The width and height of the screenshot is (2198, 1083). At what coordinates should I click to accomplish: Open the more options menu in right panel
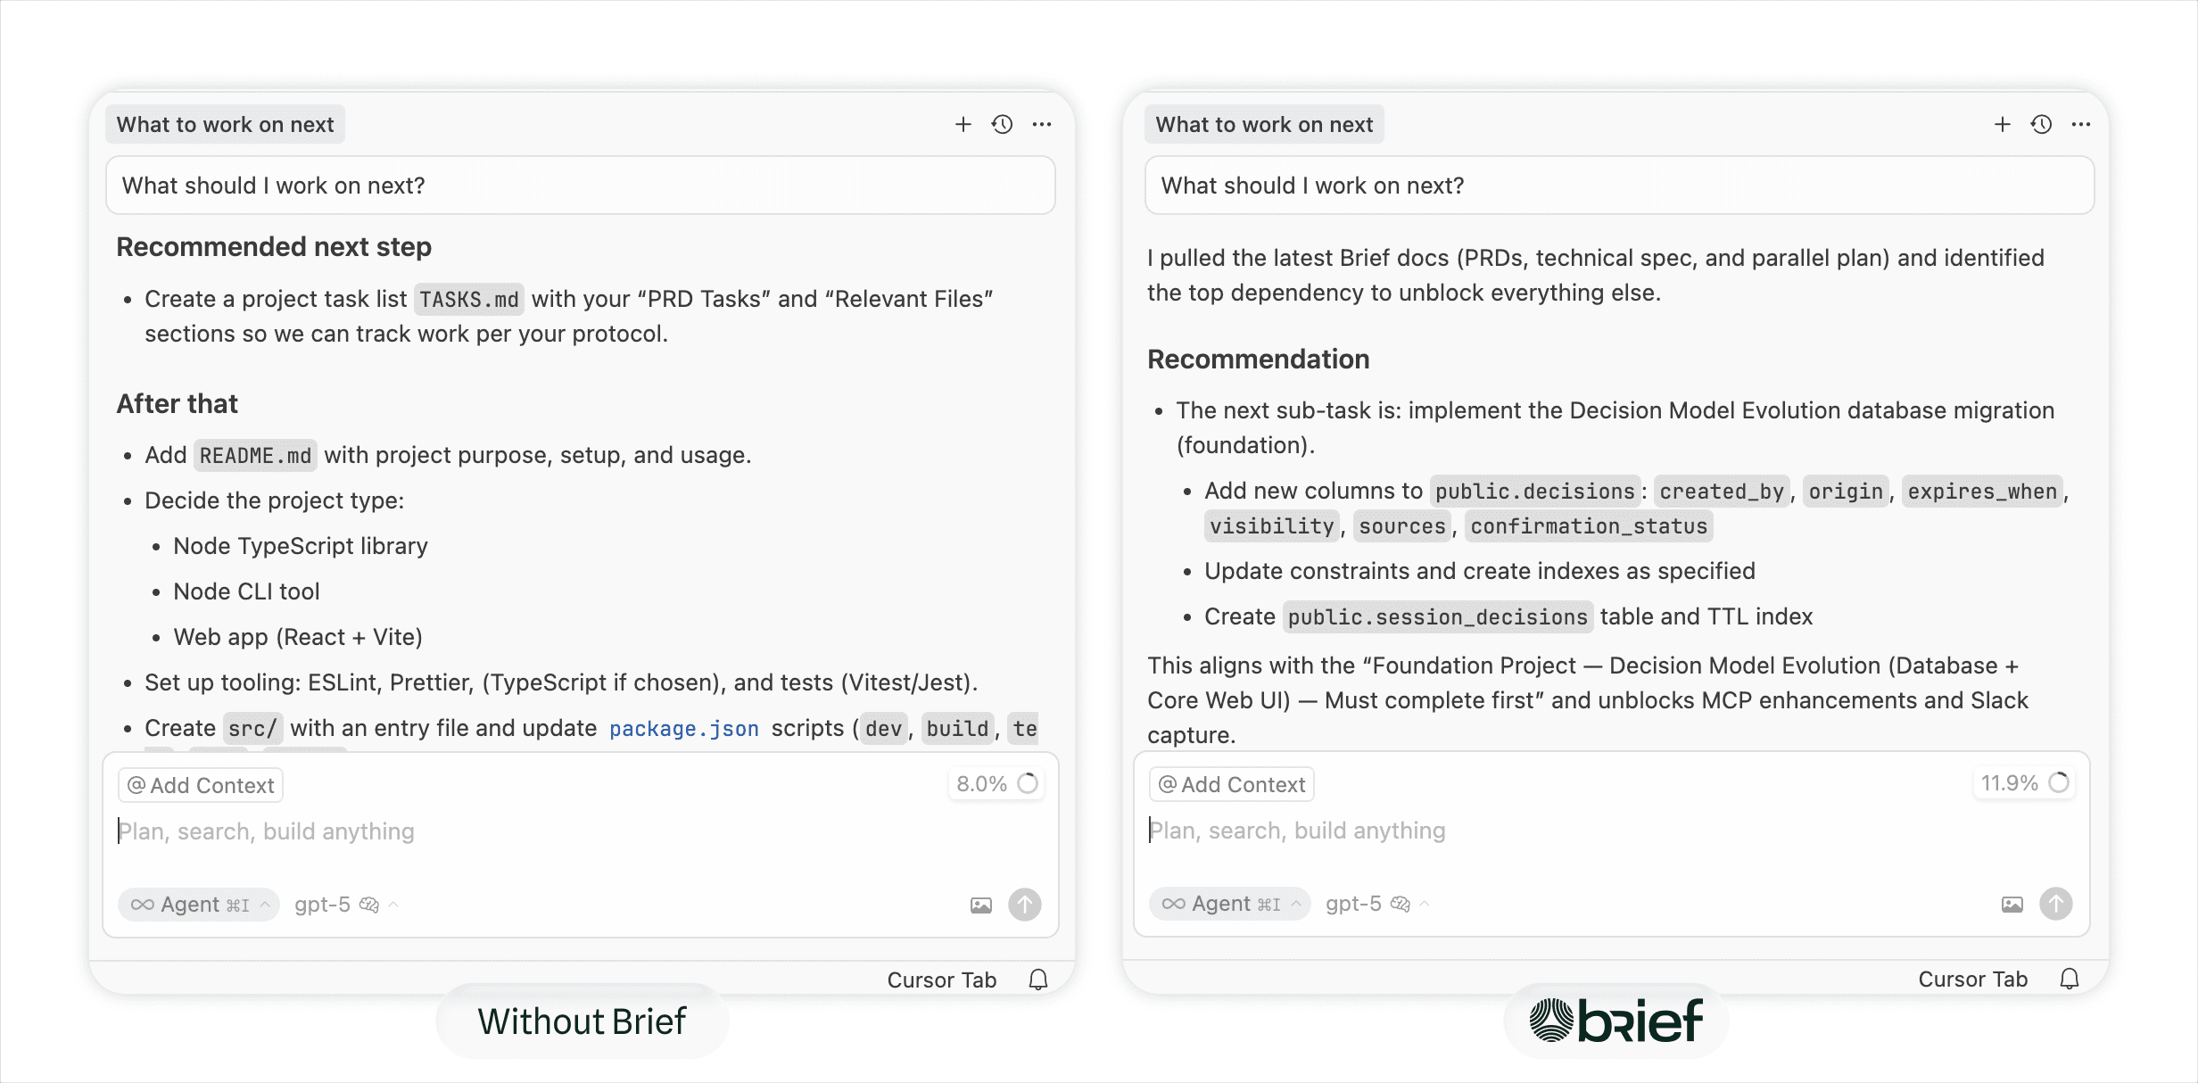pyautogui.click(x=2081, y=125)
